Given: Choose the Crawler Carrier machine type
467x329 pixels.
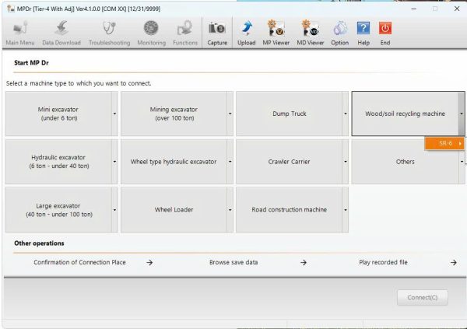Looking at the screenshot, I should point(290,162).
